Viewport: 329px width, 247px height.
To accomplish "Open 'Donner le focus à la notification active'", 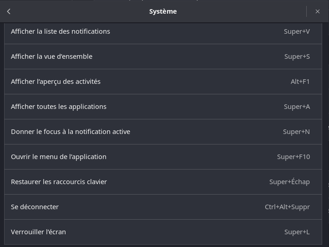I will point(71,132).
